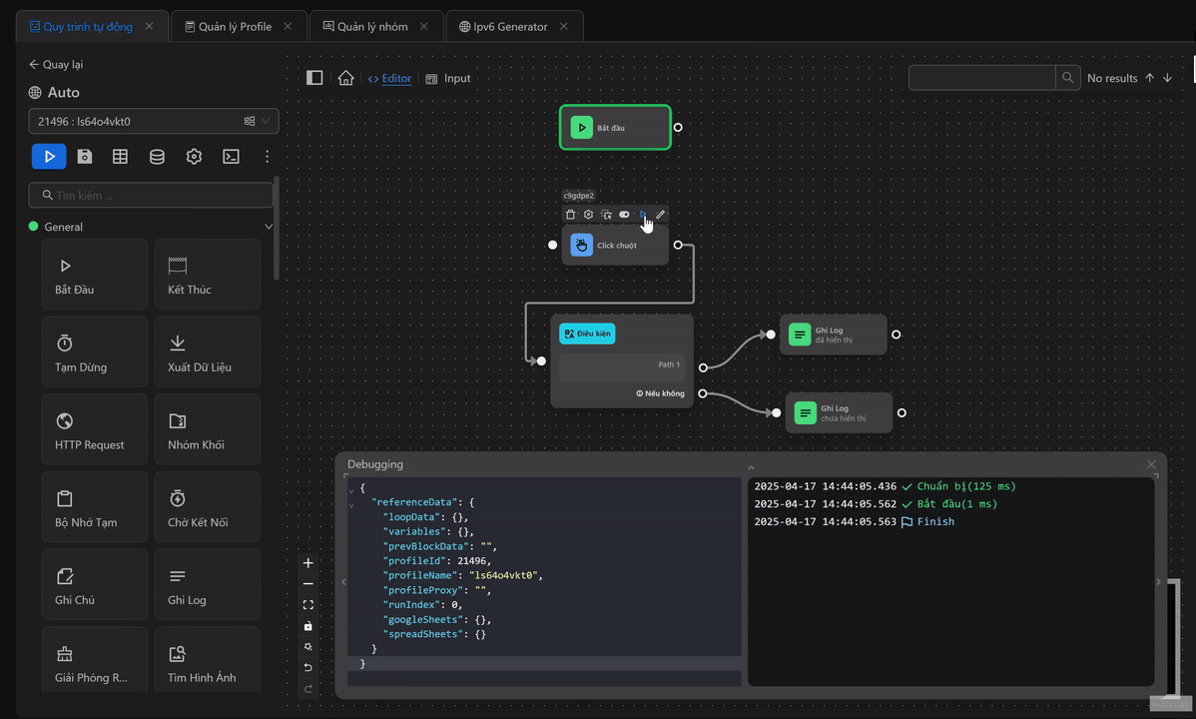Collapse the General blocks section
The width and height of the screenshot is (1196, 719).
coord(268,227)
